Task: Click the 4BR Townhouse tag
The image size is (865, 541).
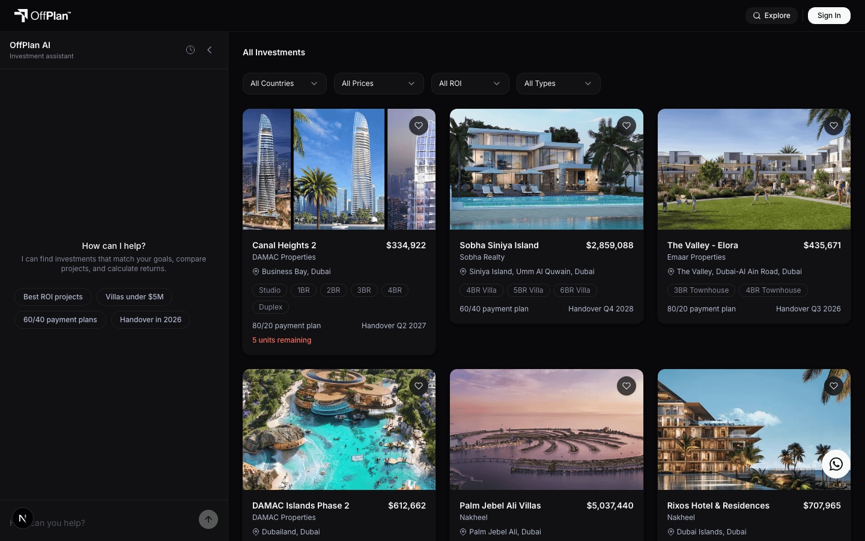Action: click(773, 290)
